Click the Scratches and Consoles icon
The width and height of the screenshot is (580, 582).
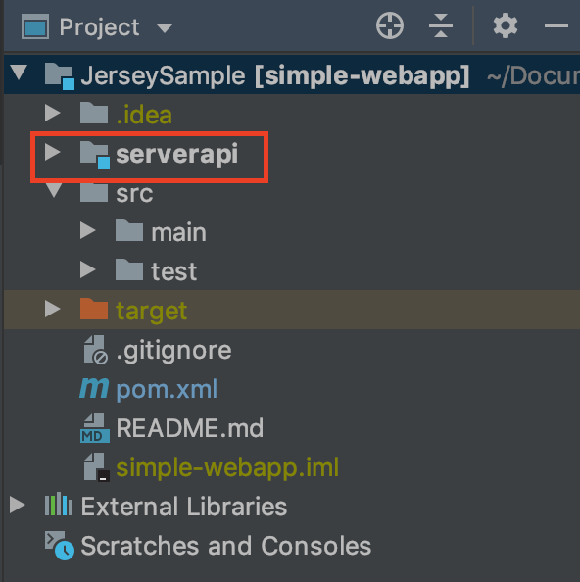coord(60,545)
